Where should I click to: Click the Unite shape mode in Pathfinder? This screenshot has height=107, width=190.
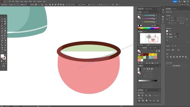click(139, 95)
